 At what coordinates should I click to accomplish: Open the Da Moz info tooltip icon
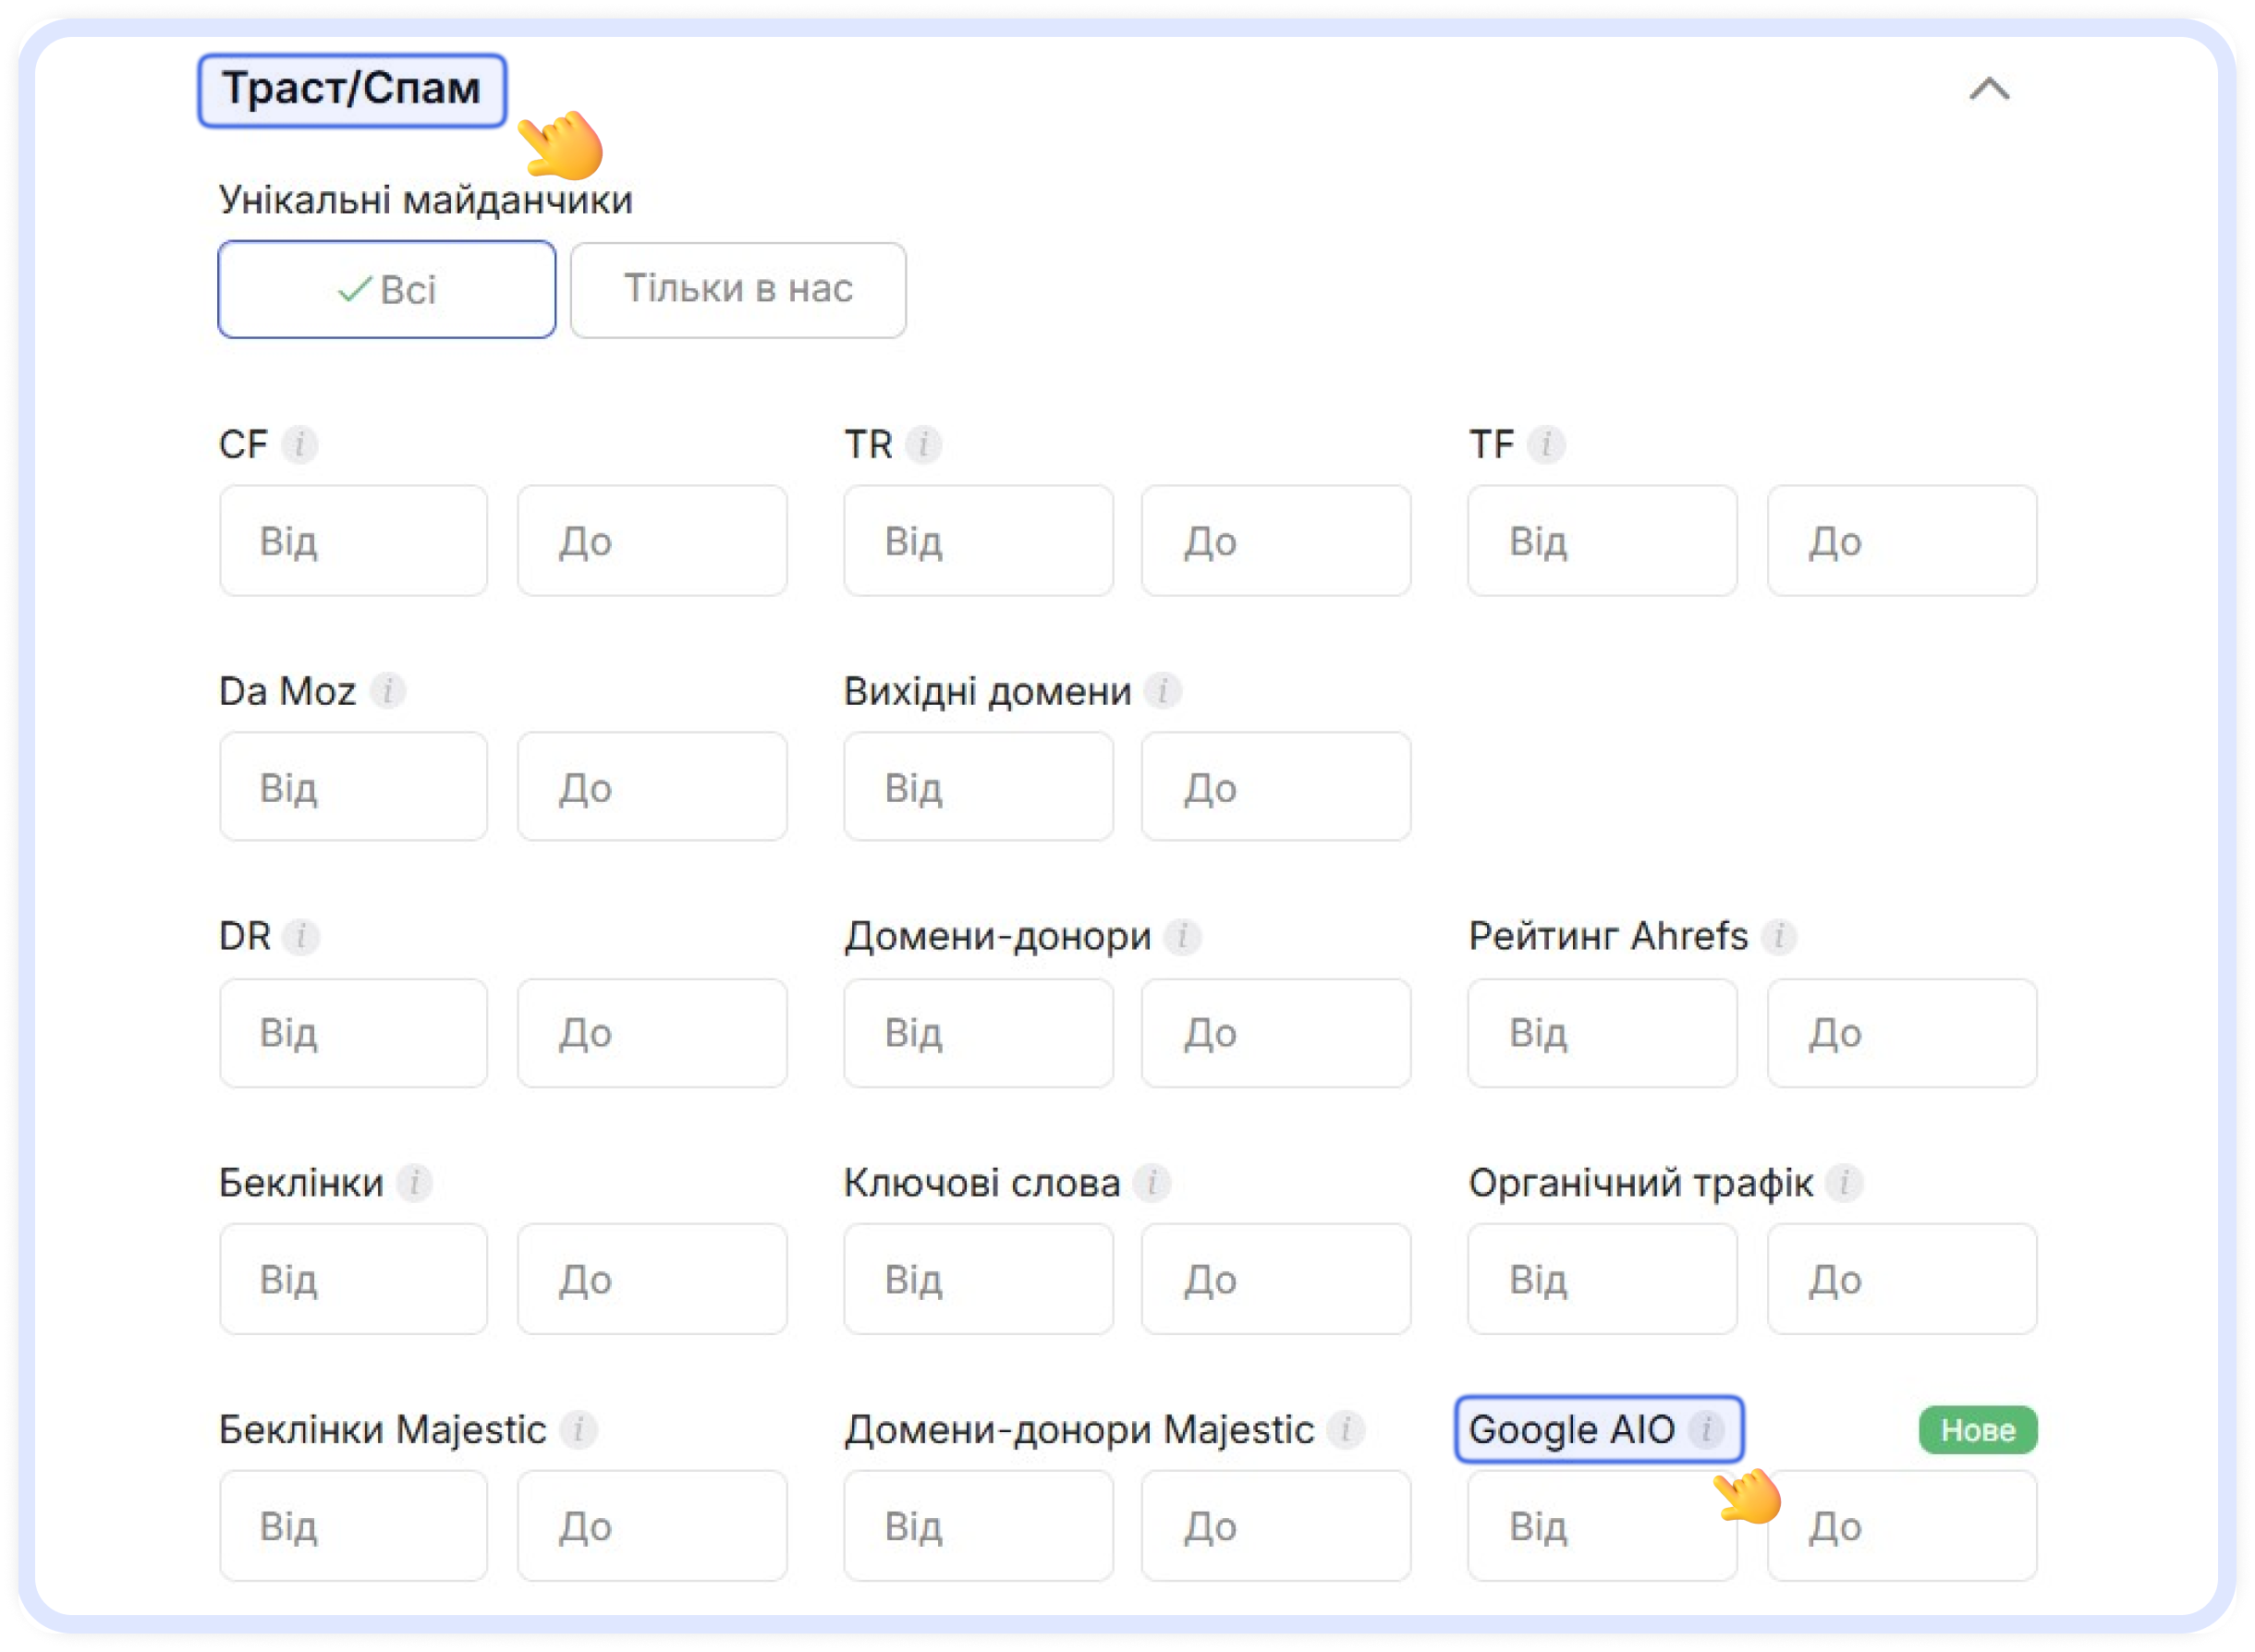388,691
